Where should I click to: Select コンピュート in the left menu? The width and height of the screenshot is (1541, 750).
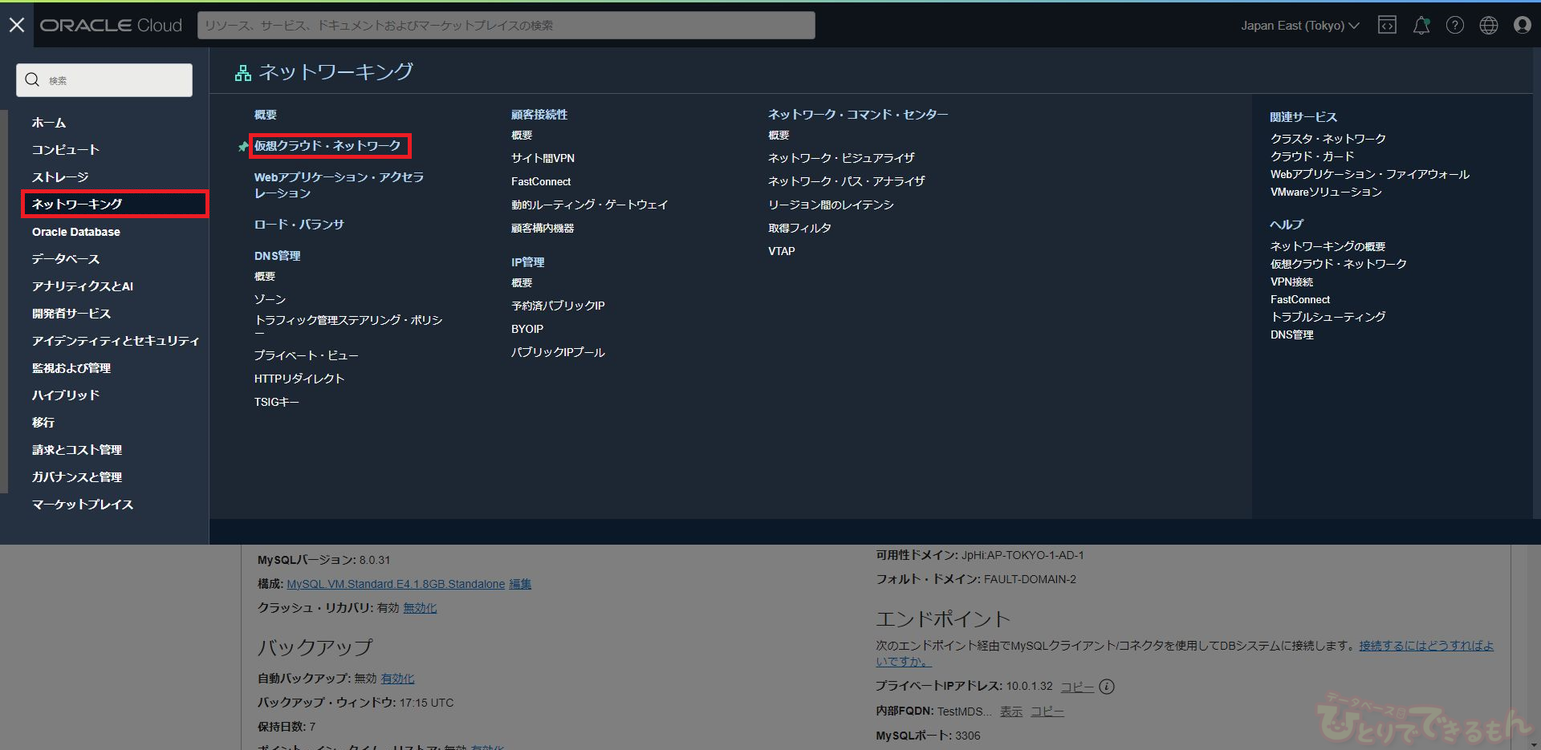tap(66, 150)
